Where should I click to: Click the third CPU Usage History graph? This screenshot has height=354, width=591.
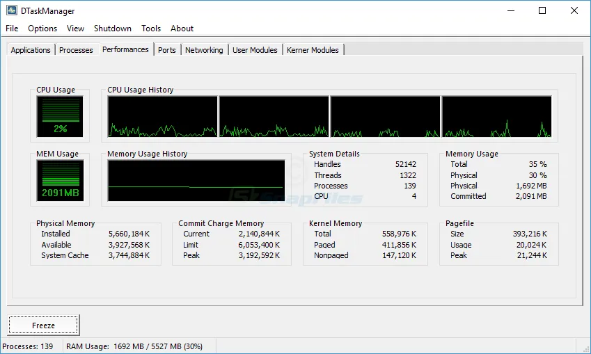(385, 116)
